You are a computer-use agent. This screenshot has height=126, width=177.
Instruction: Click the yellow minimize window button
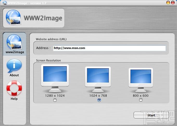168,3
